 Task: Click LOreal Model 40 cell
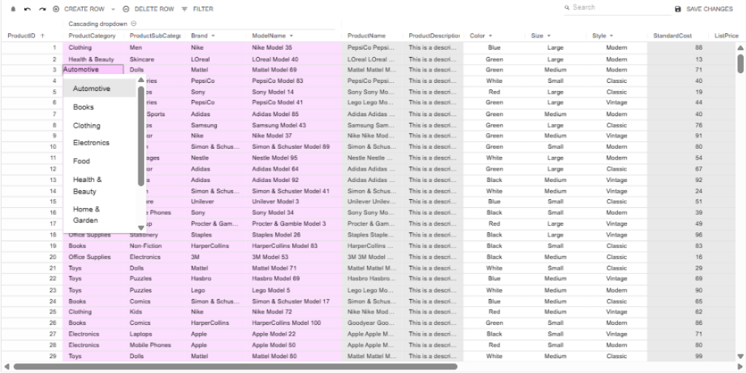pyautogui.click(x=294, y=59)
